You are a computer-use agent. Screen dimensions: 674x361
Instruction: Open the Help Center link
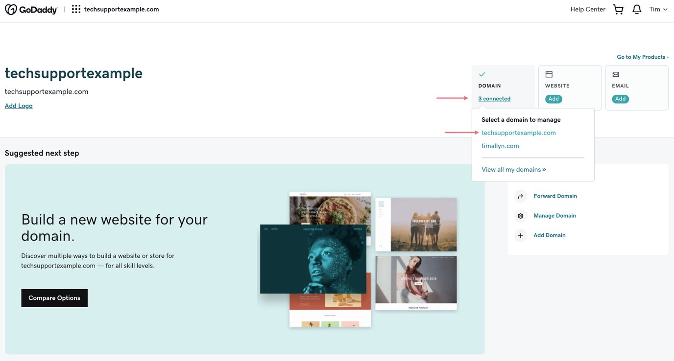pyautogui.click(x=588, y=9)
